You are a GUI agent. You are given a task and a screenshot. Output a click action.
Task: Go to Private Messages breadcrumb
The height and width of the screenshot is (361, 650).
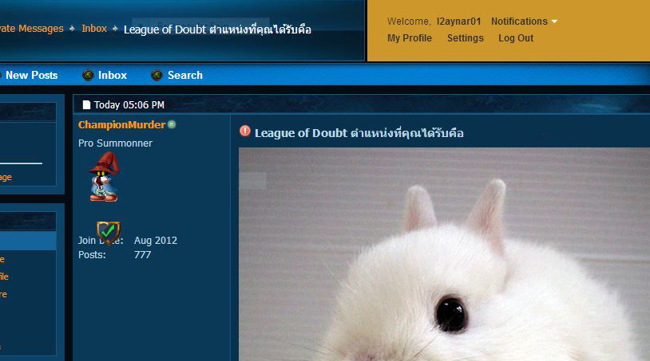[x=31, y=29]
